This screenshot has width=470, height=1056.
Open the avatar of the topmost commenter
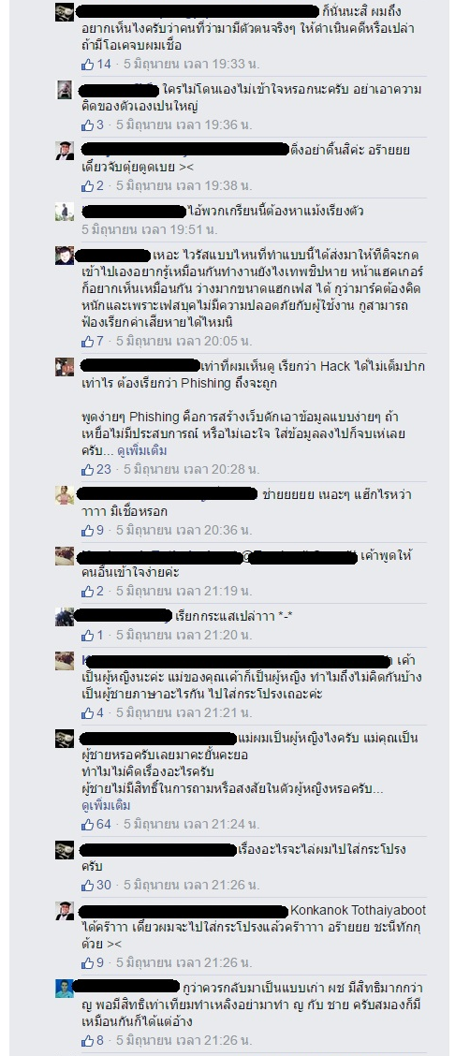(65, 12)
